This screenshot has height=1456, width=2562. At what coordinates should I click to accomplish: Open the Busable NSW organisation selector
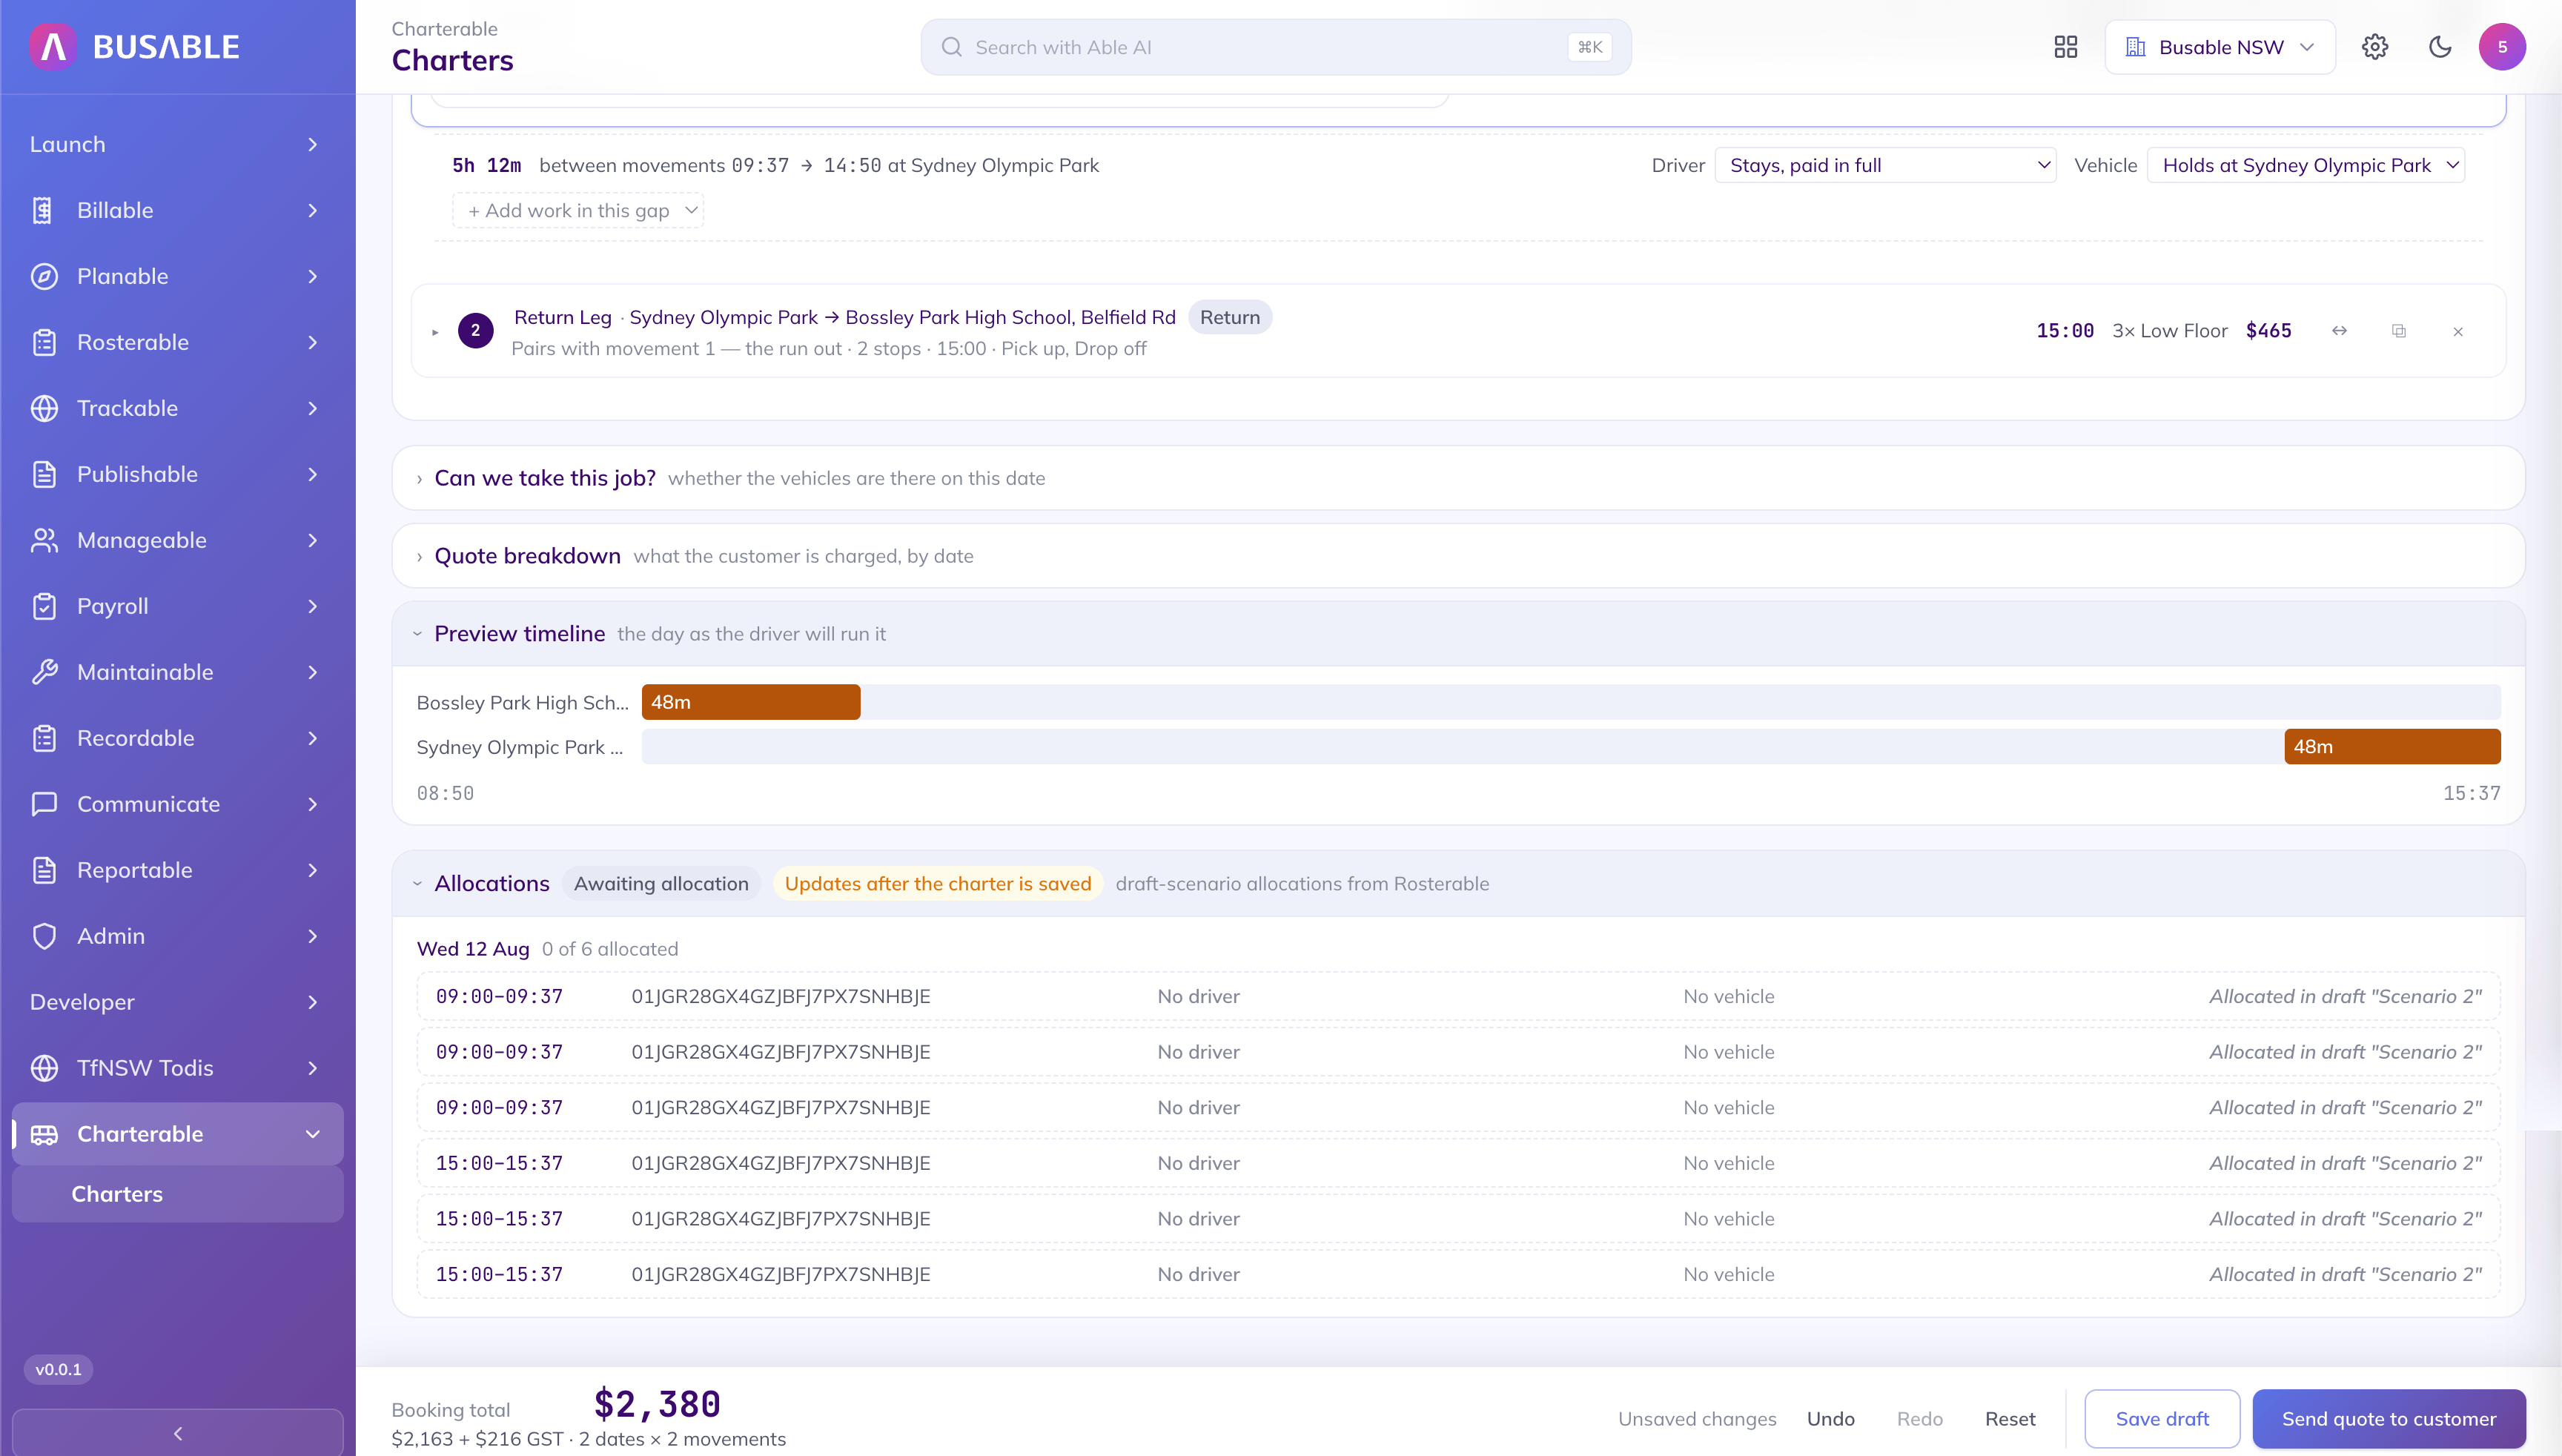2220,47
